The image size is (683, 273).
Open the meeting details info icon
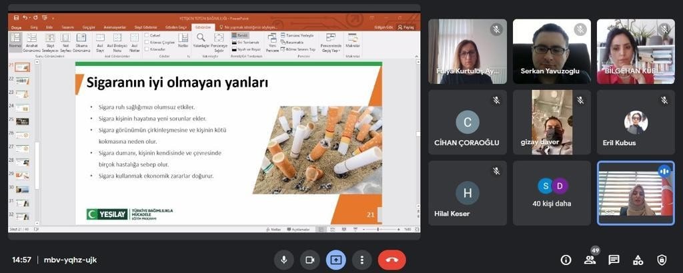[x=566, y=260]
